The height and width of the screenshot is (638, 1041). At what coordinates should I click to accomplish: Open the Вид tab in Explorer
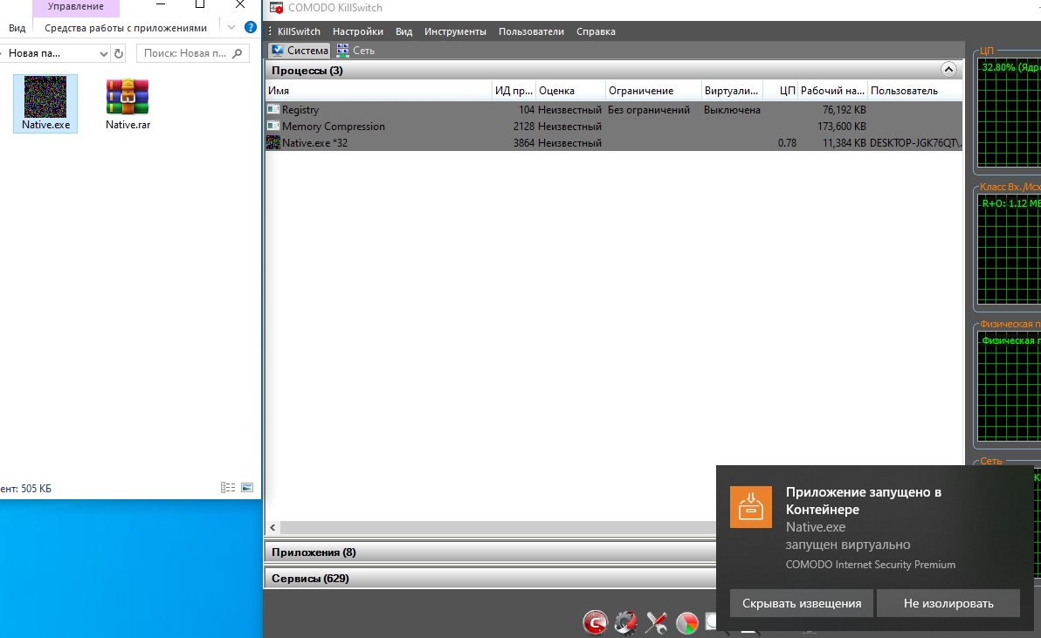click(17, 28)
